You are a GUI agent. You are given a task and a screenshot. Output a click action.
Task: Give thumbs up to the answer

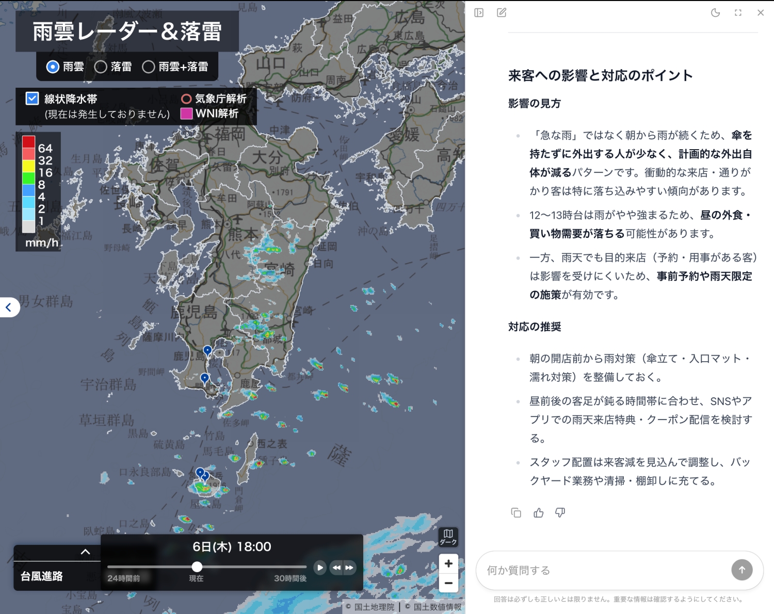[538, 512]
